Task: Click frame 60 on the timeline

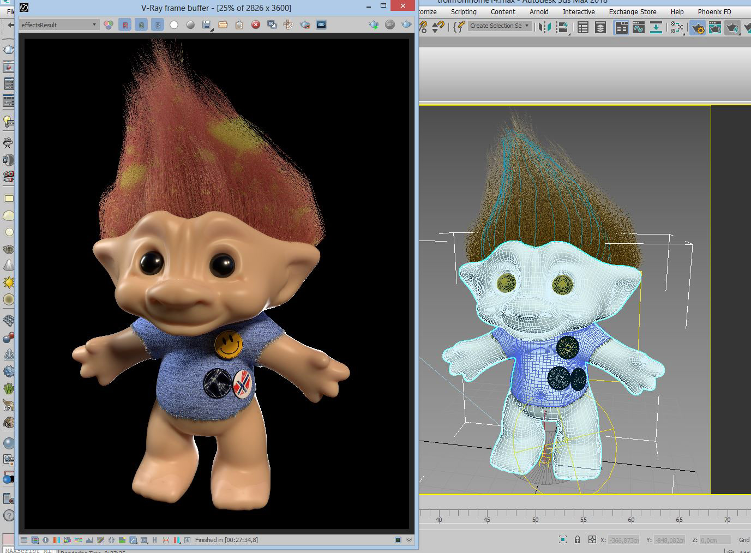Action: [631, 519]
